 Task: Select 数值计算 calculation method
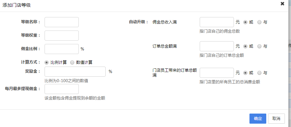[x=72, y=62]
